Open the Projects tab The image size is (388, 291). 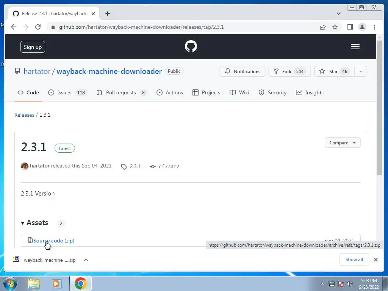pos(206,92)
